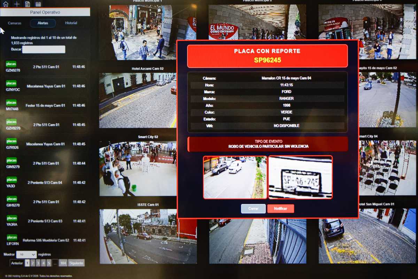
Task: Click the Cerrar button in alert dialog
Action: [253, 209]
